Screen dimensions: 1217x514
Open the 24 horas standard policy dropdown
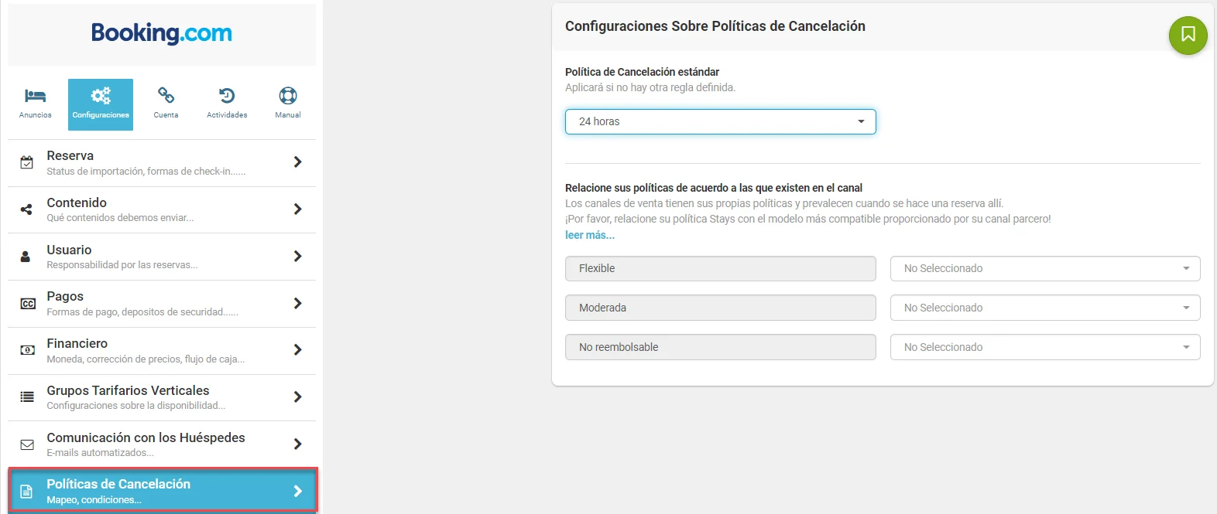pyautogui.click(x=720, y=121)
